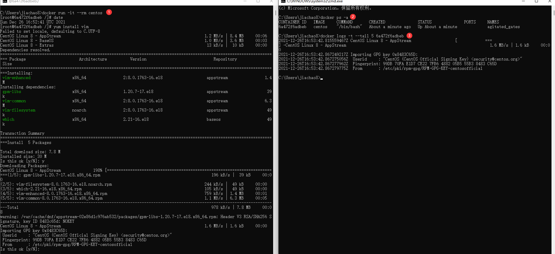Click the green 'vim-enhanced' package name
The width and height of the screenshot is (555, 254).
(17, 78)
